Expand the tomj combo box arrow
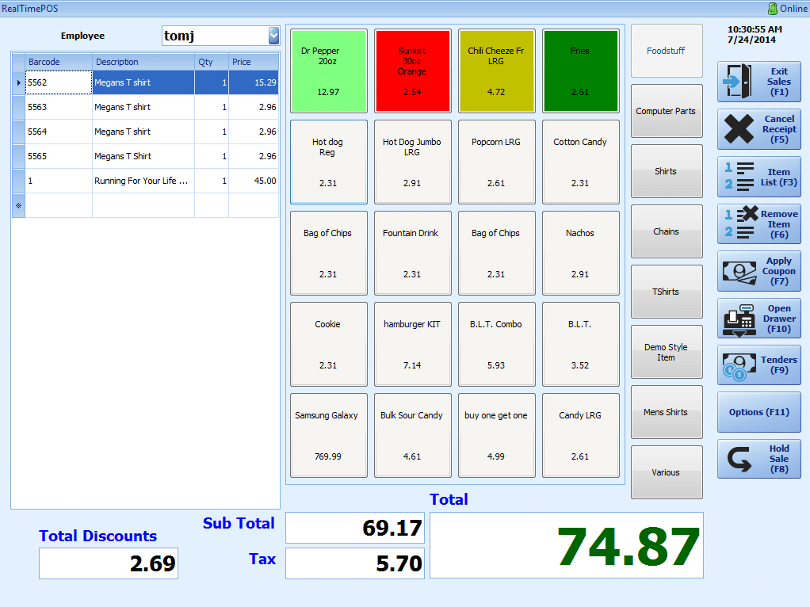Screen dimensions: 810x607 (273, 36)
